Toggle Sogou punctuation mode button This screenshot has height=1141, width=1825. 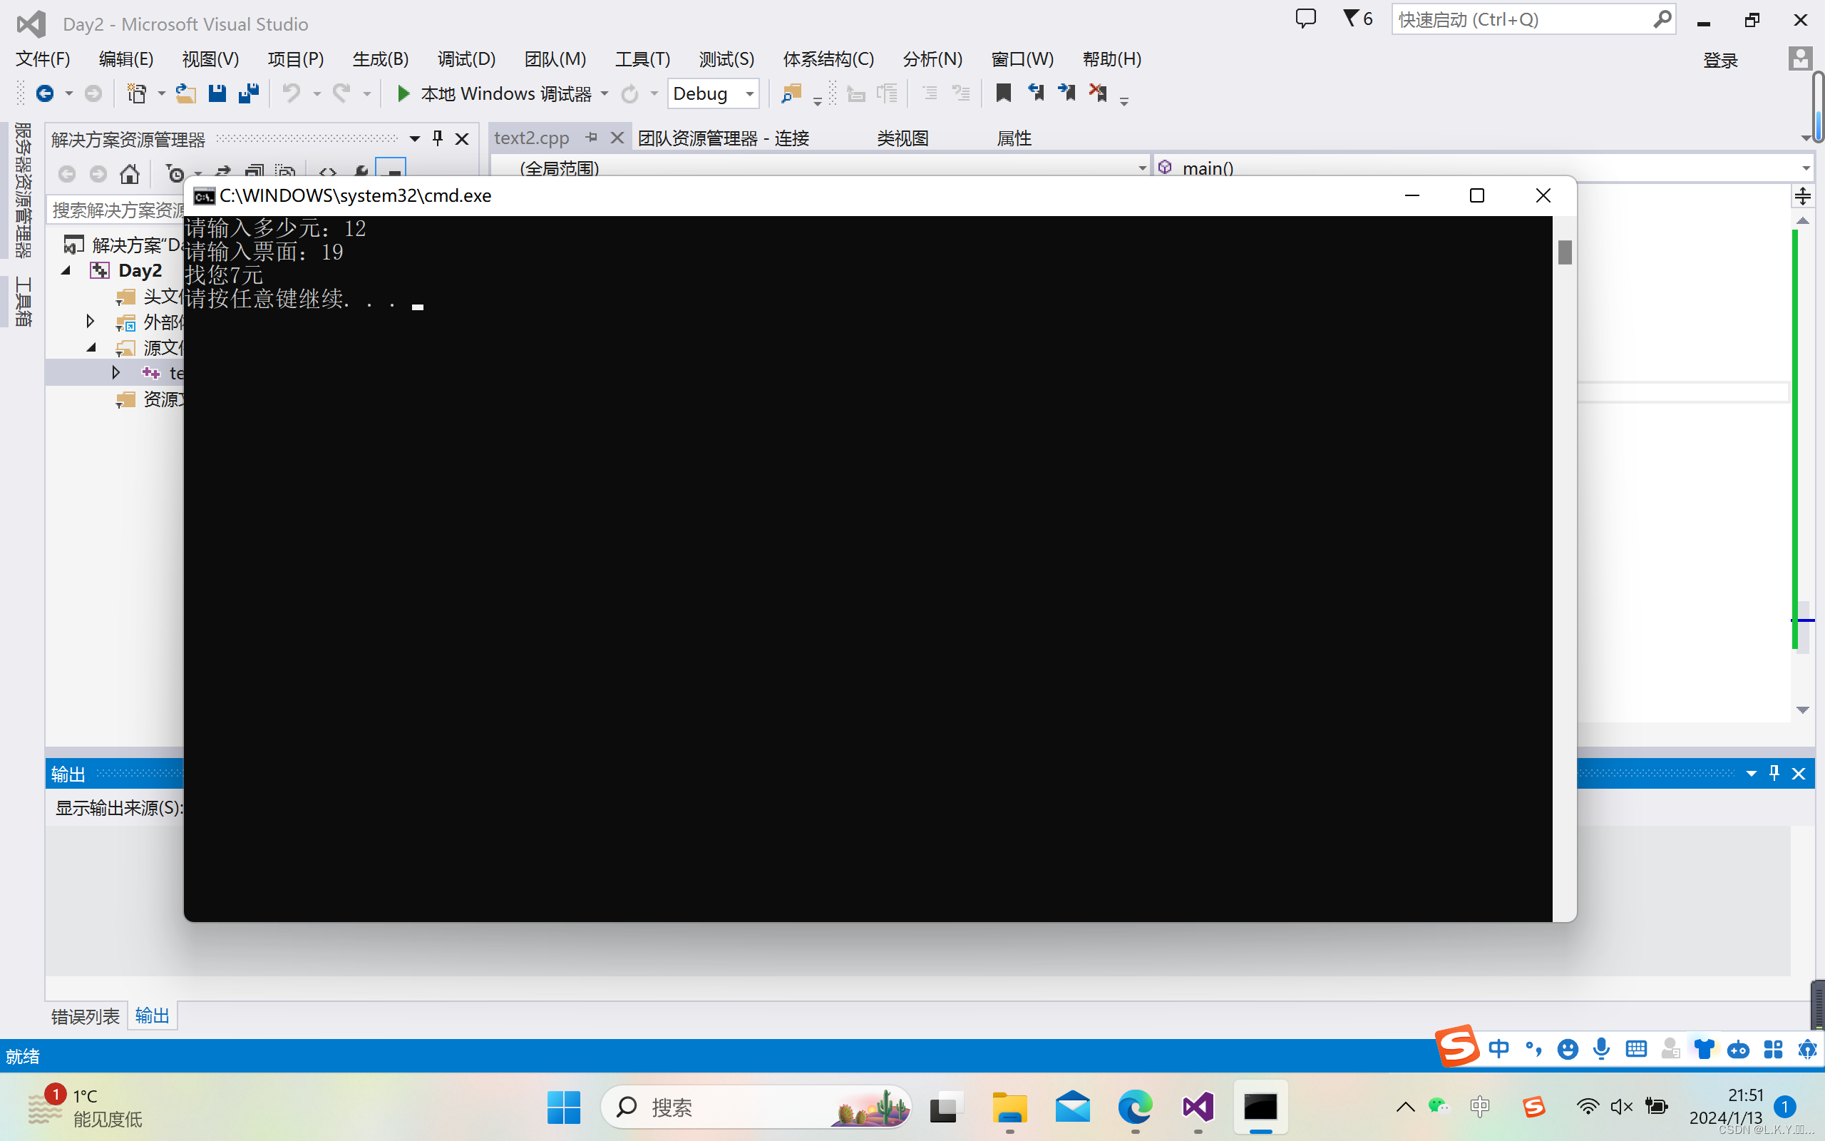[x=1533, y=1049]
